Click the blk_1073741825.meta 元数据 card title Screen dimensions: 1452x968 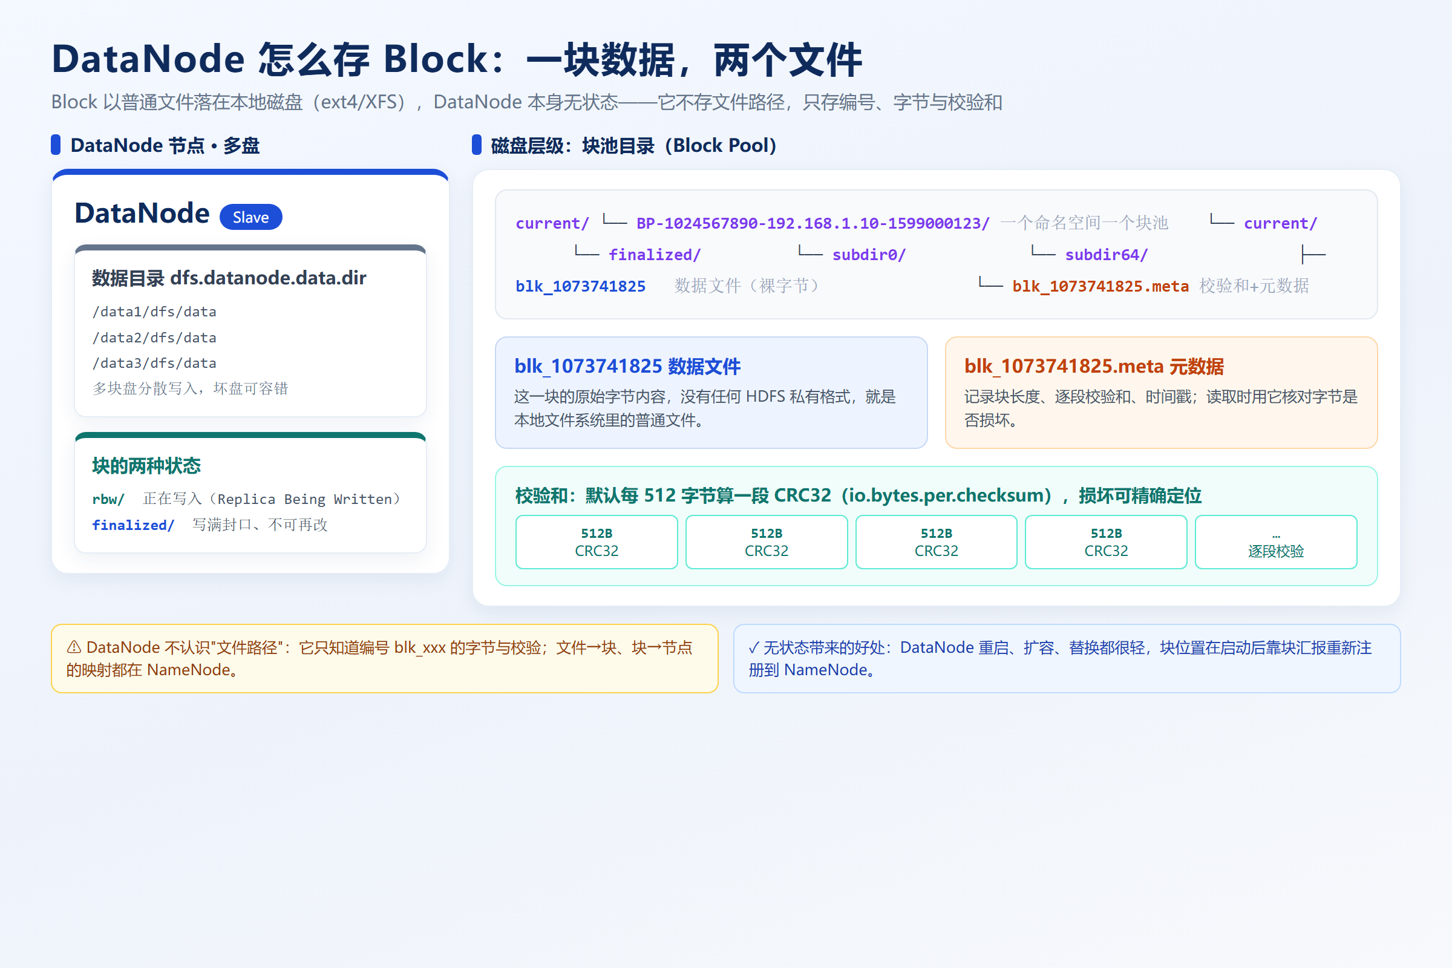tap(1094, 366)
